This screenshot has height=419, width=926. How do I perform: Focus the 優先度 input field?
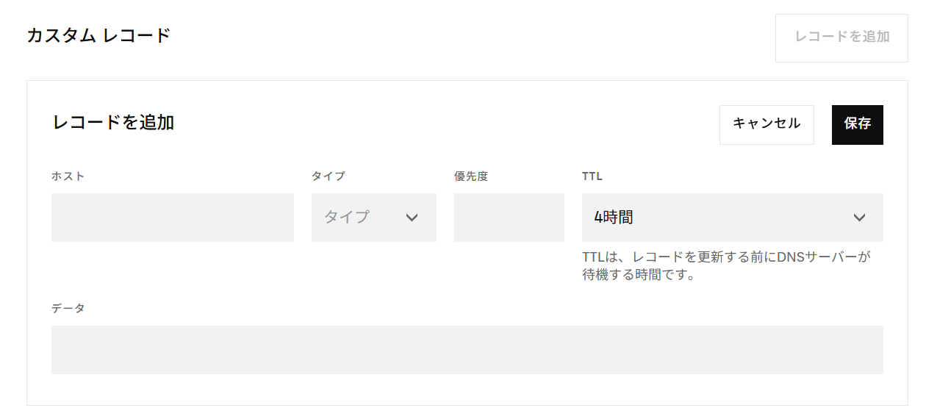(x=509, y=218)
